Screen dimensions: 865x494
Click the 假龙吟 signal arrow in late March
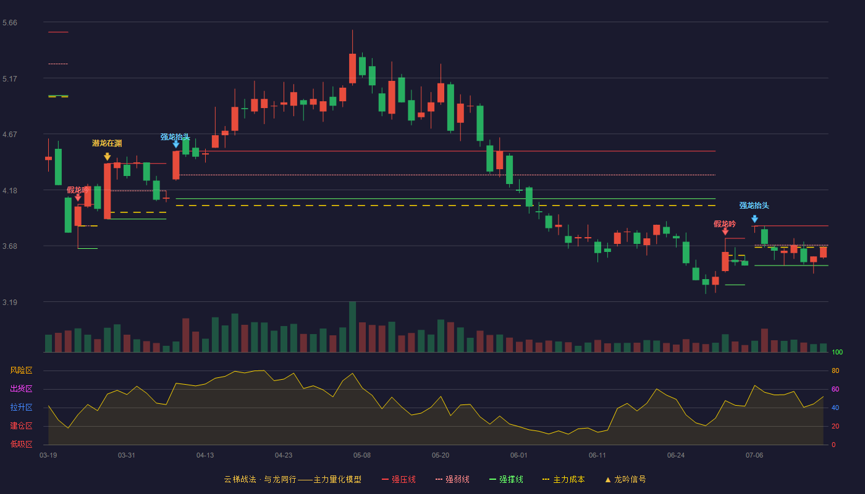coord(78,198)
